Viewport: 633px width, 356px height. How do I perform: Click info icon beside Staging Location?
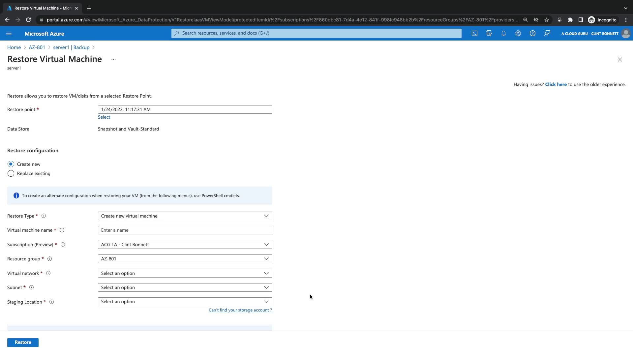point(51,302)
